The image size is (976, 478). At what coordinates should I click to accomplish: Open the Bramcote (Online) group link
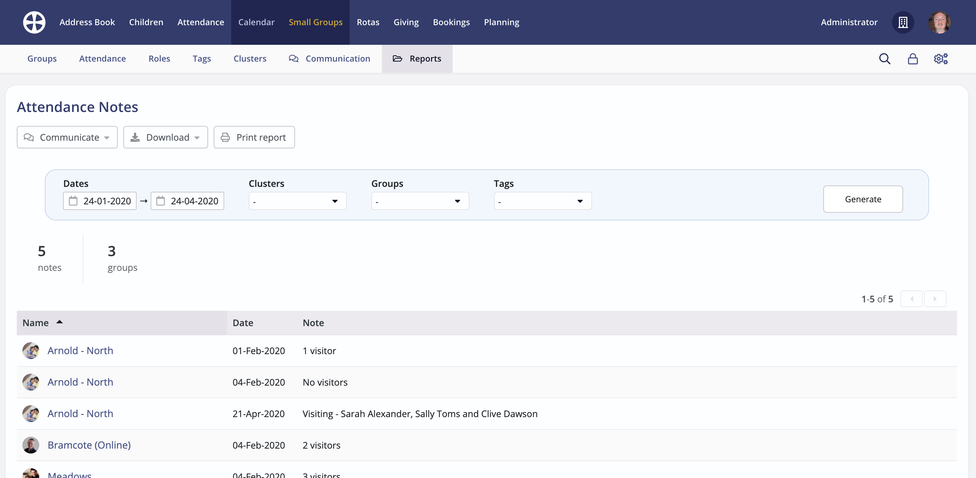89,445
